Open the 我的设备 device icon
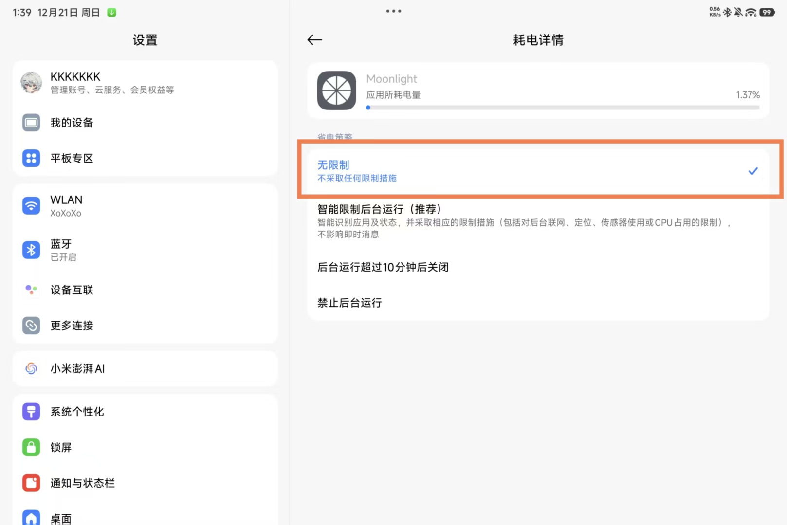The image size is (787, 525). click(31, 123)
